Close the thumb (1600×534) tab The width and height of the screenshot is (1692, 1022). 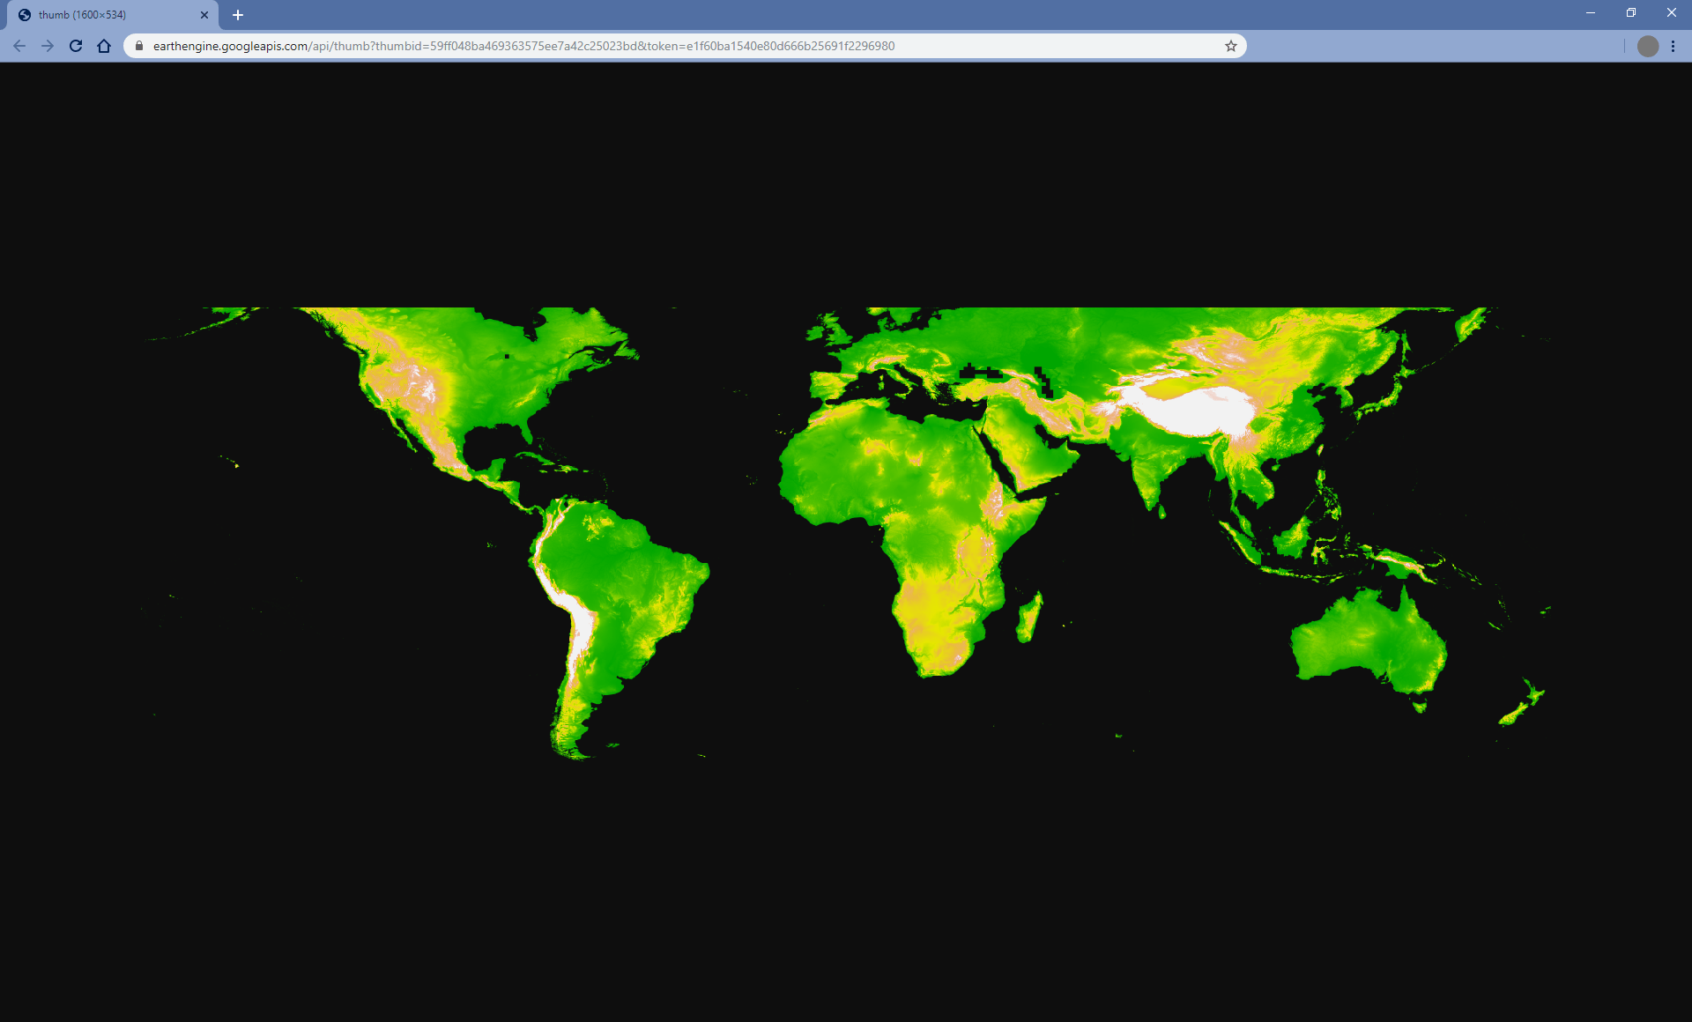point(204,15)
